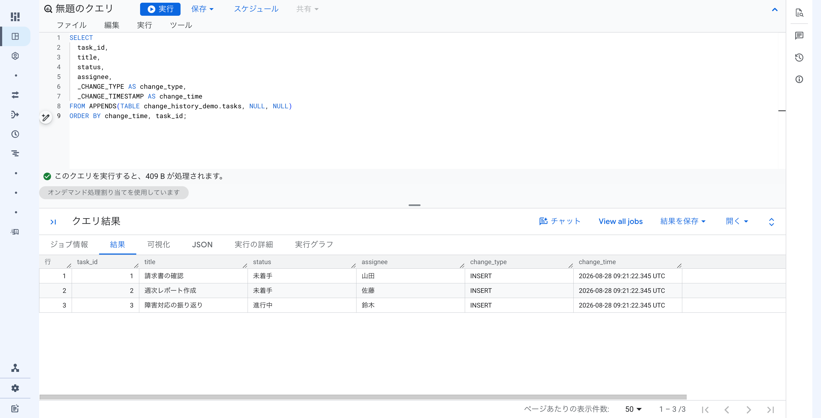821x418 pixels.
Task: Open the BigQuery Studio explorer icon
Action: tap(15, 36)
